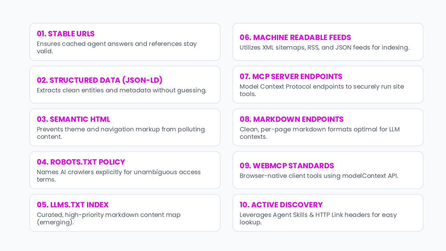Select the 02. Structured Data (JSON-LD) heading

pos(100,80)
